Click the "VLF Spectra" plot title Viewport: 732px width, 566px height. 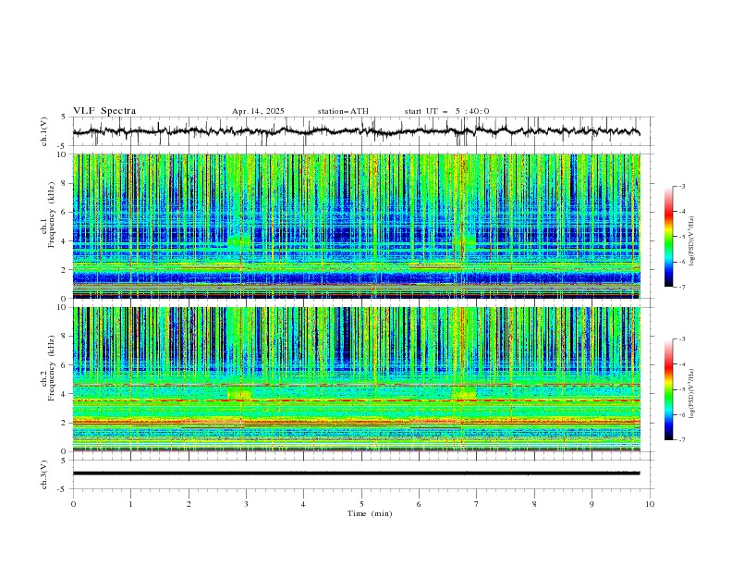coord(104,111)
